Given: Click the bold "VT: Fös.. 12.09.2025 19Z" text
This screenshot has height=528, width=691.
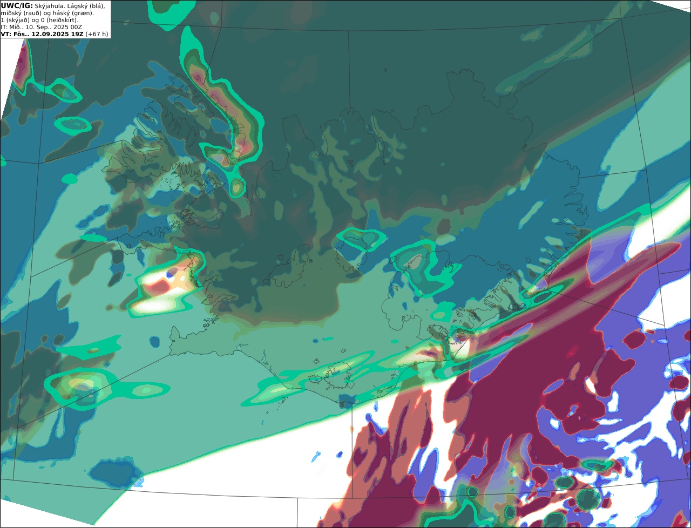Looking at the screenshot, I should (42, 33).
